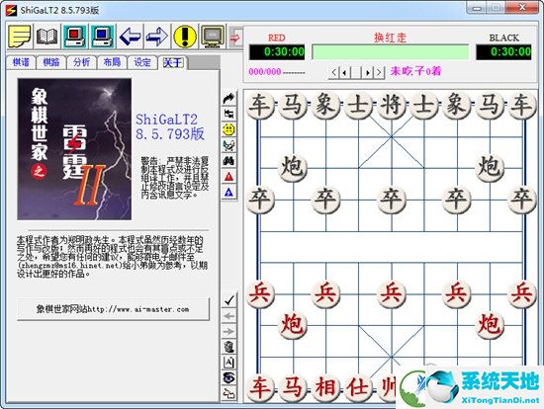The image size is (544, 409).
Task: Click the red arrow exit icon
Action: [x=235, y=38]
